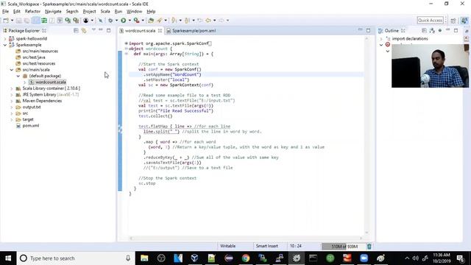Click the heap memory status bar

click(344, 247)
